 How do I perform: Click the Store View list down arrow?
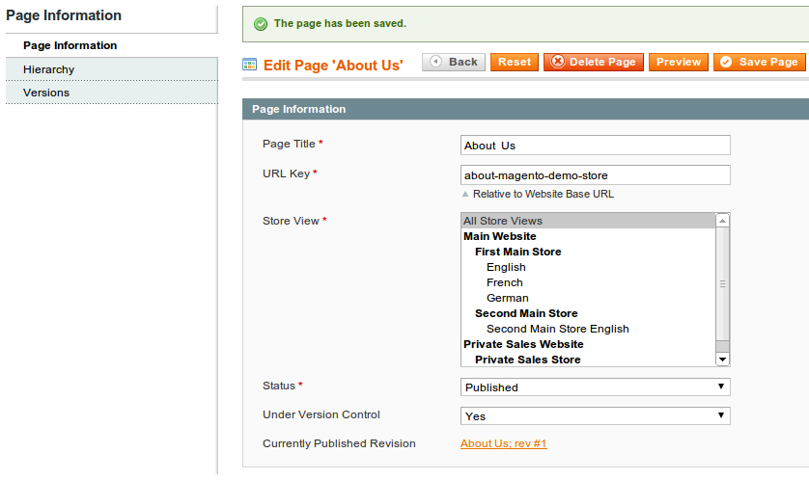[722, 360]
